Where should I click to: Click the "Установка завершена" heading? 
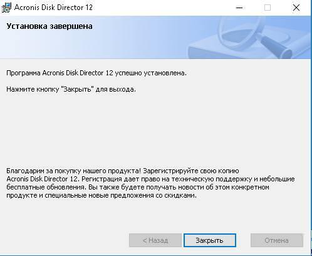[x=49, y=26]
